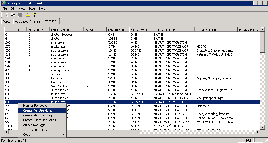The height and width of the screenshot is (143, 268).
Task: Sort by Process ID column header
Action: 16,29
